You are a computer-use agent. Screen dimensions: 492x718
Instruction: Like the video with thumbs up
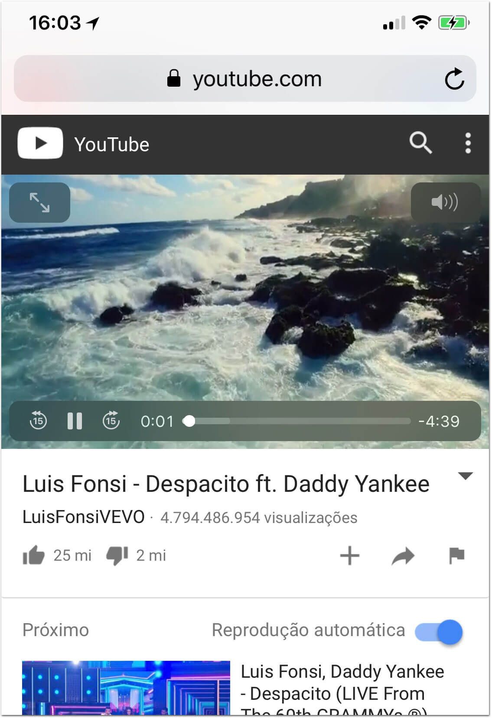(34, 555)
